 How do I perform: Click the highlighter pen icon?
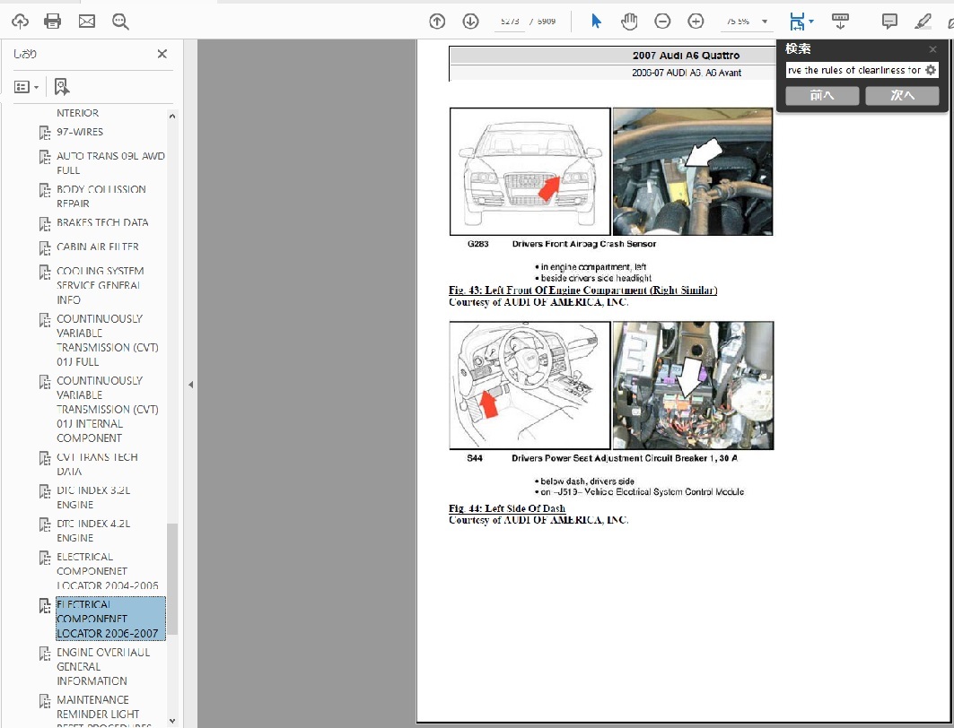(x=923, y=22)
